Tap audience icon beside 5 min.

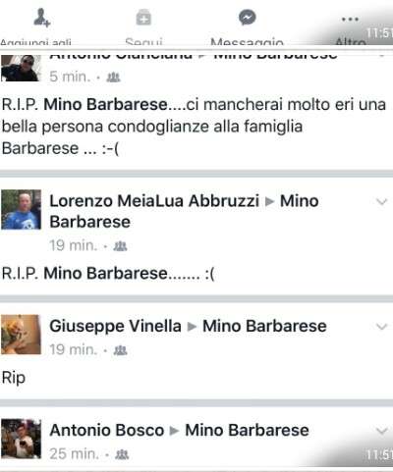(x=113, y=78)
